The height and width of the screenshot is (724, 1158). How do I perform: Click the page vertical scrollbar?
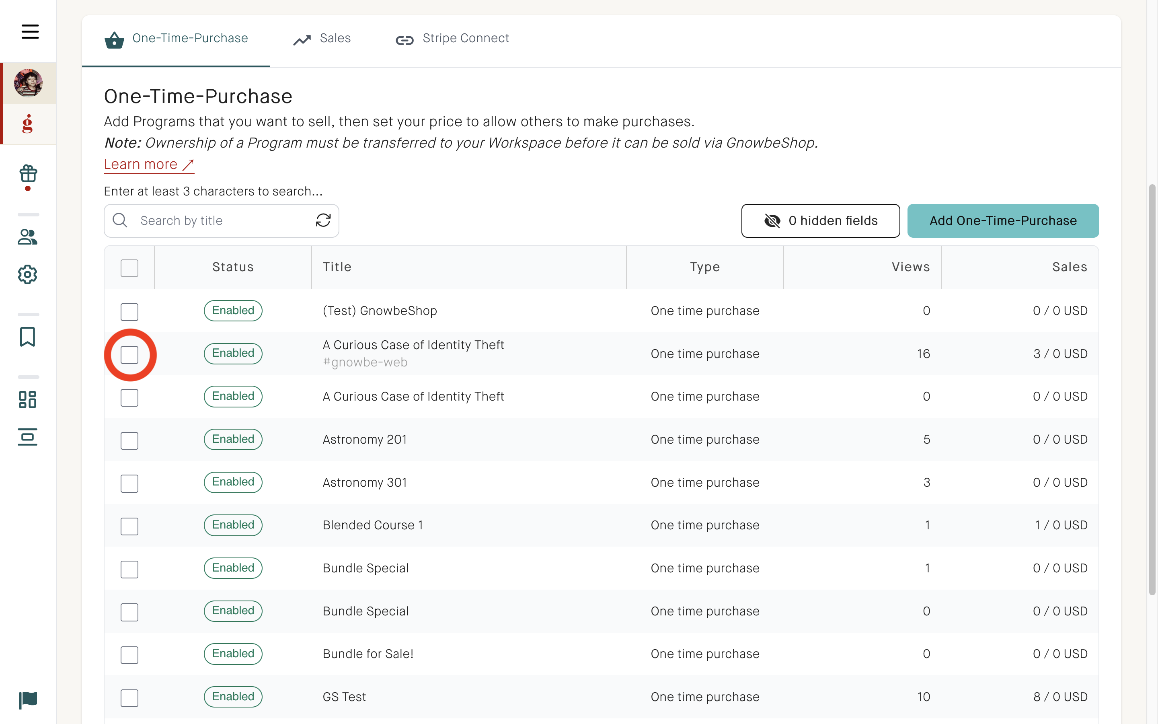pyautogui.click(x=1152, y=389)
